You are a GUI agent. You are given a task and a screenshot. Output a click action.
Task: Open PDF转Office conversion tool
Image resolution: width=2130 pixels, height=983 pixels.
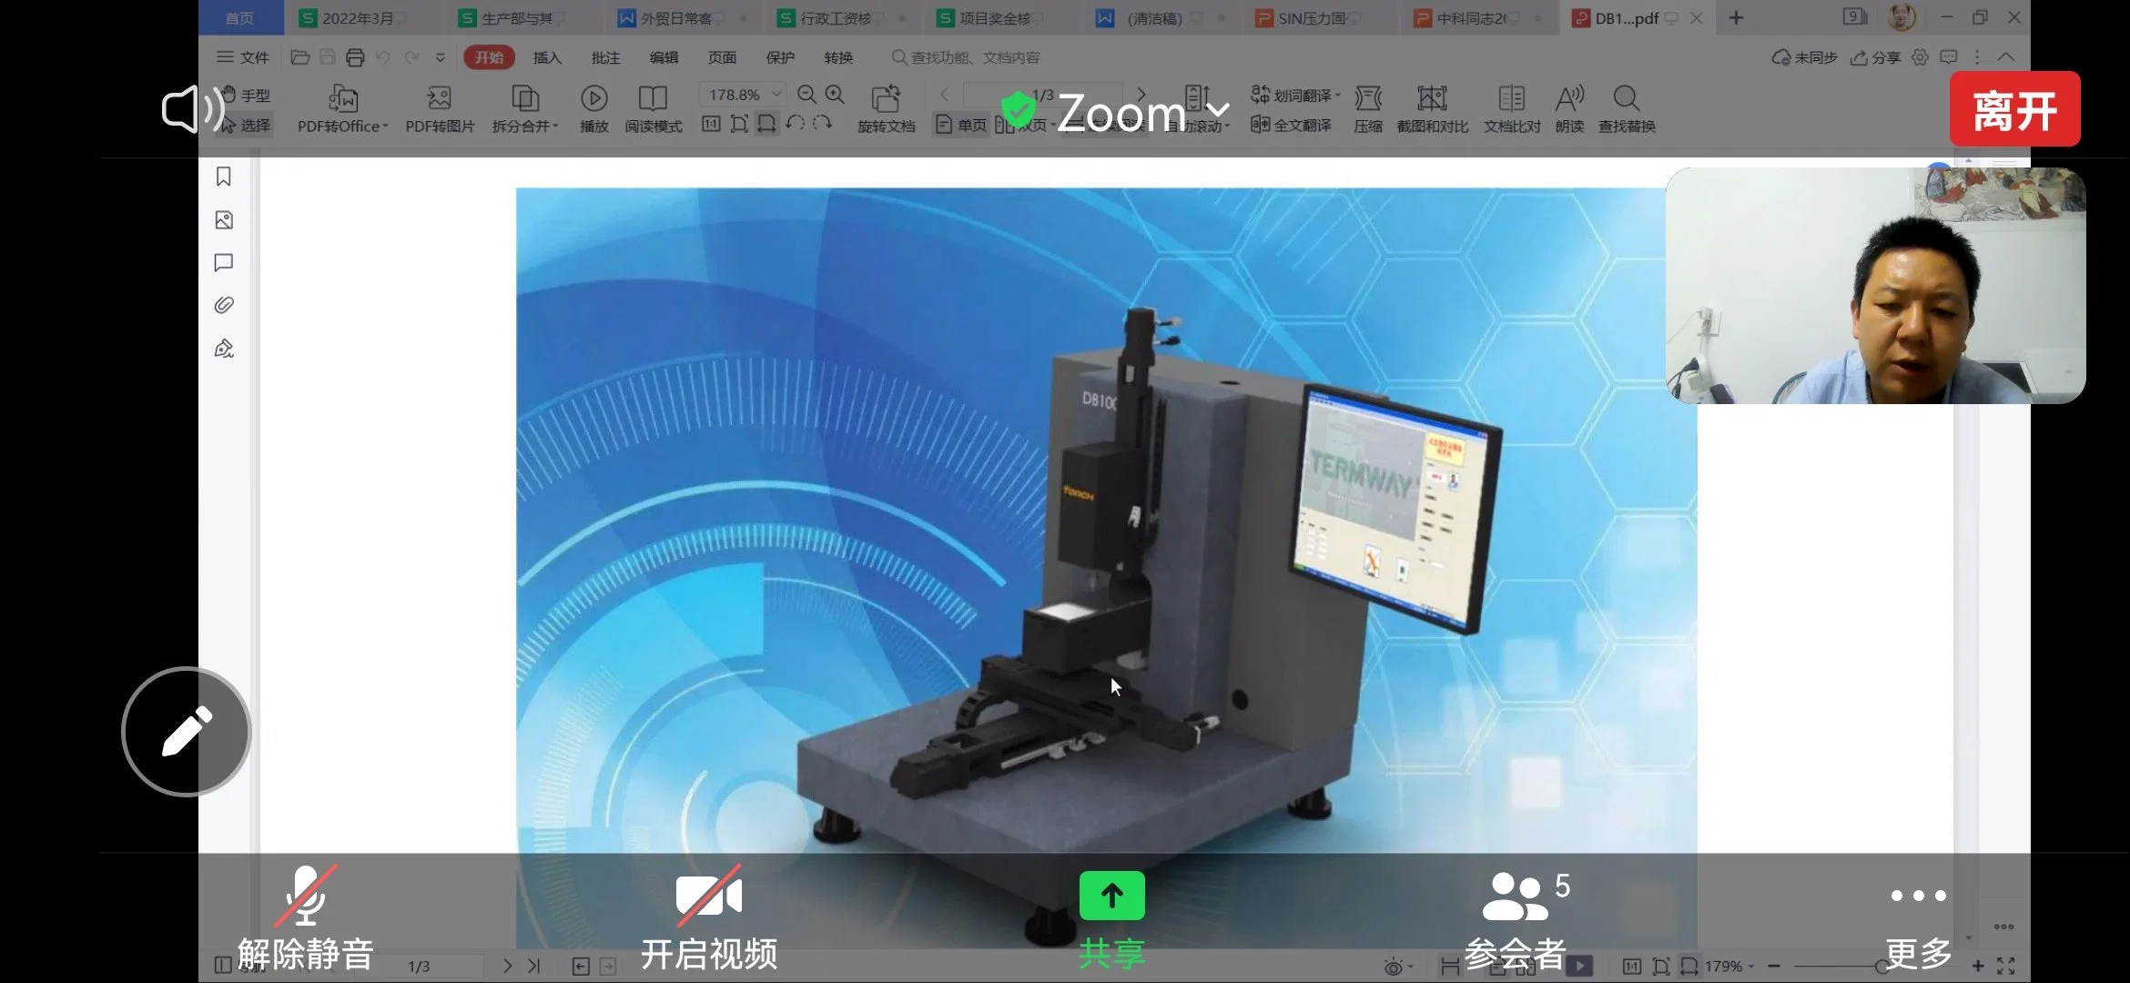pos(343,109)
